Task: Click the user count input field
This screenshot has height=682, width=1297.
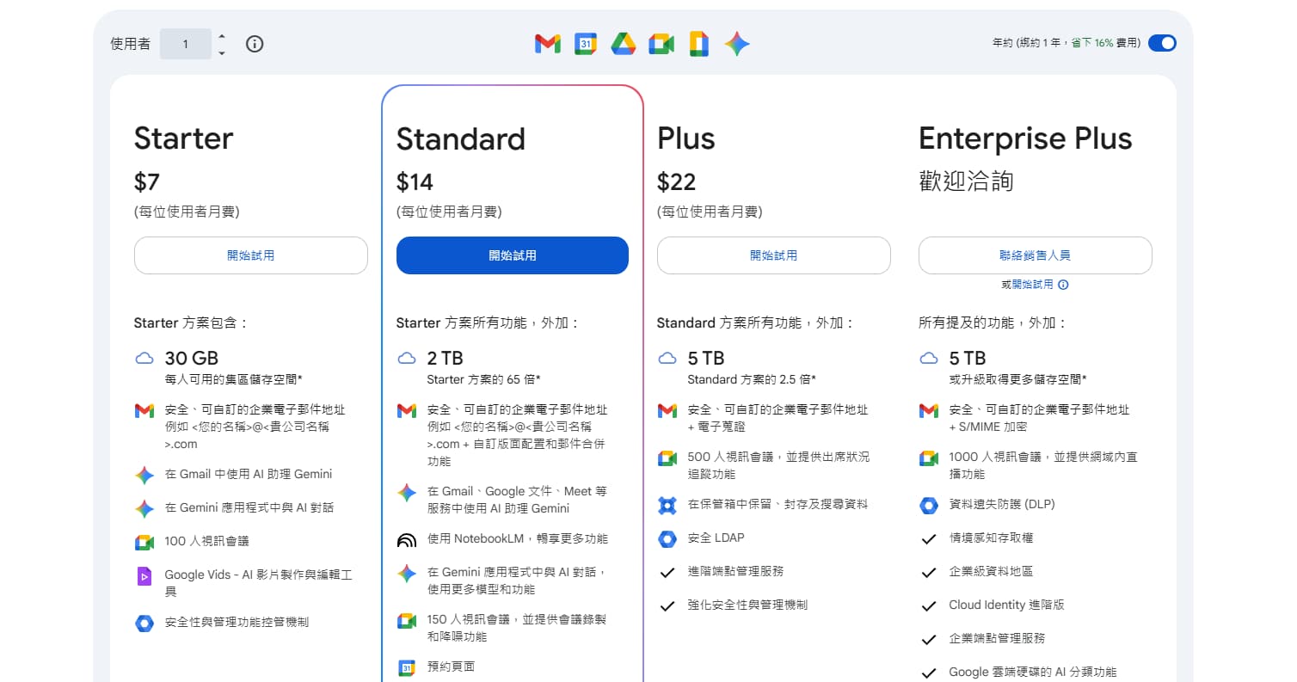Action: click(x=186, y=43)
